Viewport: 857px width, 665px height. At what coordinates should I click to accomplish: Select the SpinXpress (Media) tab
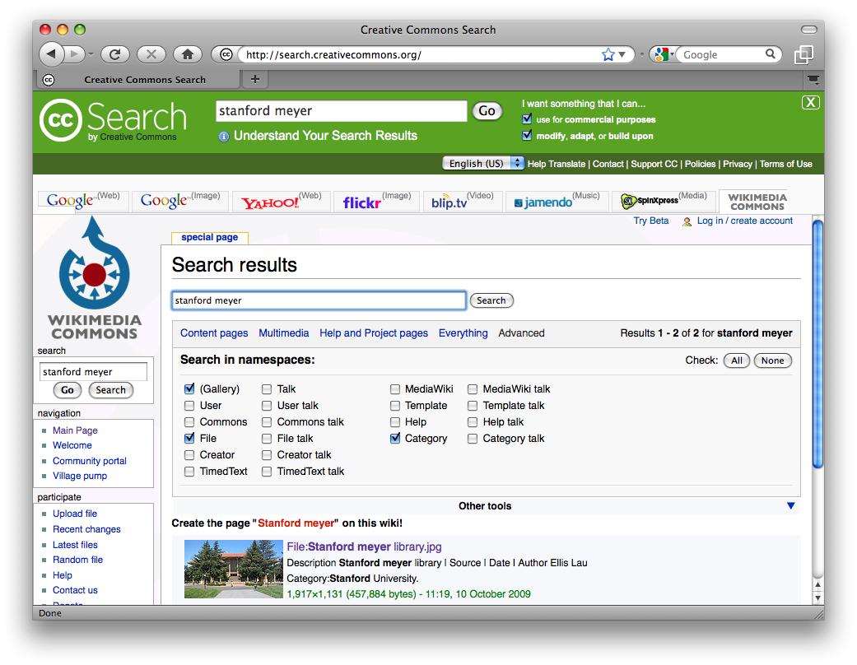[663, 201]
